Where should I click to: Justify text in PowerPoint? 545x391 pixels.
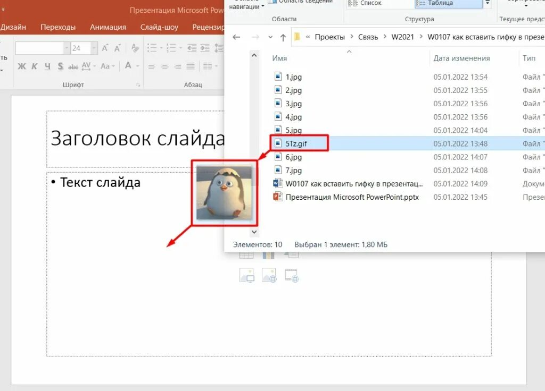pyautogui.click(x=190, y=66)
